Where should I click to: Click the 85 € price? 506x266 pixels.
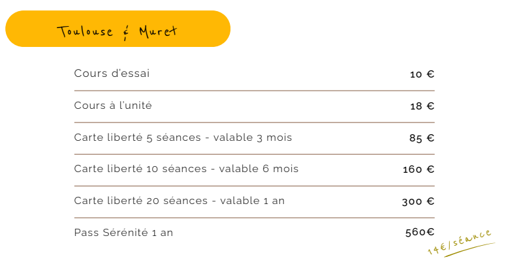(422, 138)
